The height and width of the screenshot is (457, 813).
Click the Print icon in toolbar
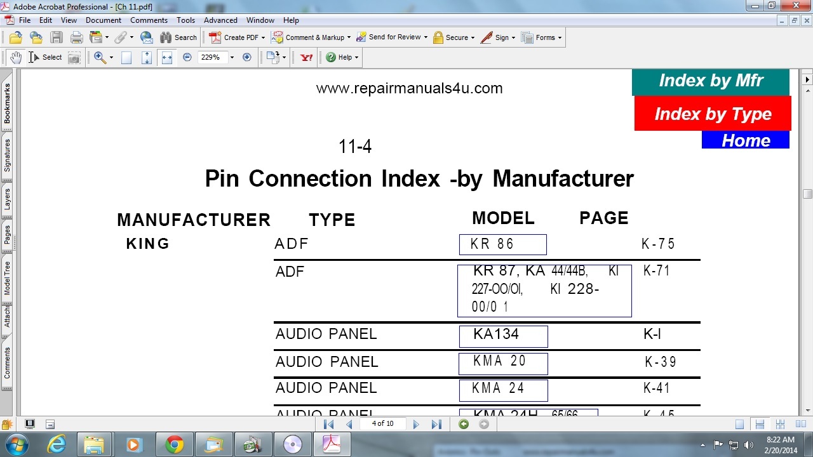tap(77, 37)
